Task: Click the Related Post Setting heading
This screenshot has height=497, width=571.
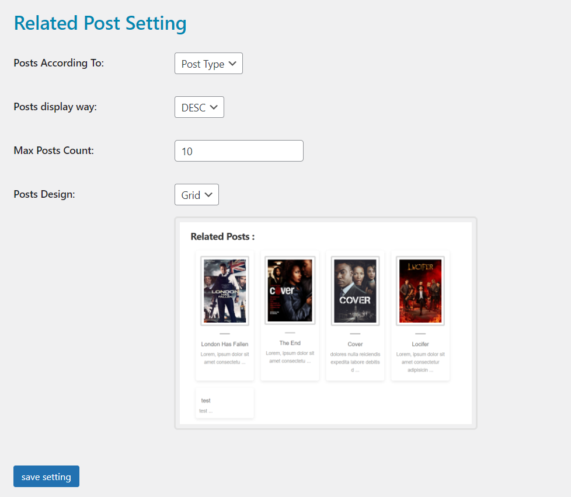Action: [x=100, y=23]
